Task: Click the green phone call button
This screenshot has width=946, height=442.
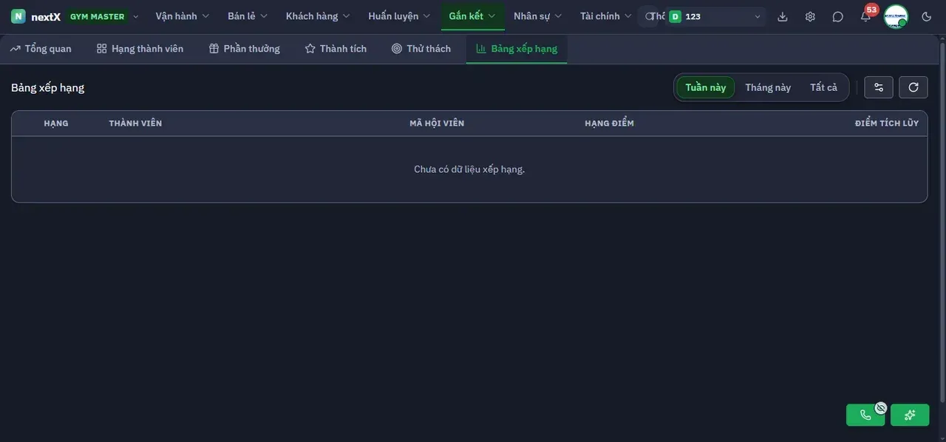Action: click(865, 415)
